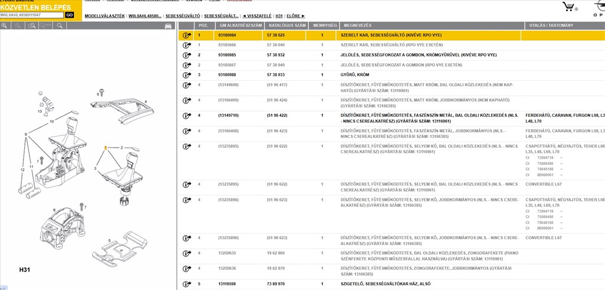Screen dimensions: 605x290
Task: Click the H31 breadcrumb link
Action: [x=279, y=16]
